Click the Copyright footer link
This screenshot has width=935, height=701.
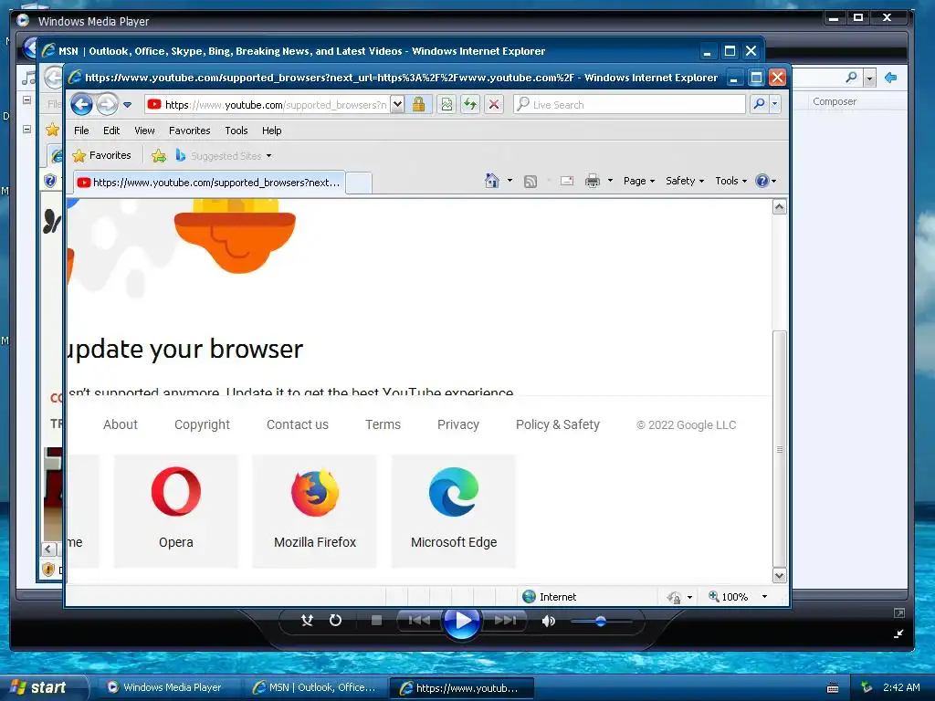coord(202,424)
